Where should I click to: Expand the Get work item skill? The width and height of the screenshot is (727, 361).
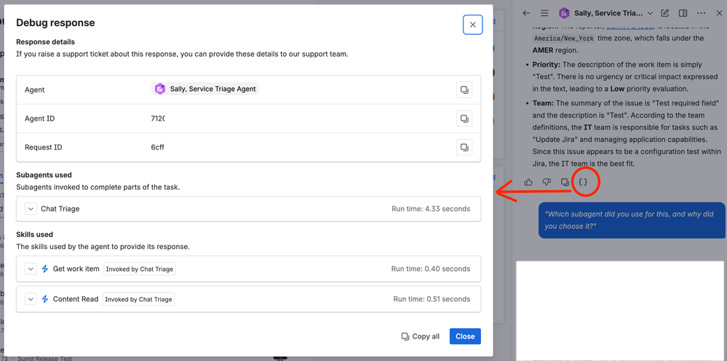(x=31, y=269)
